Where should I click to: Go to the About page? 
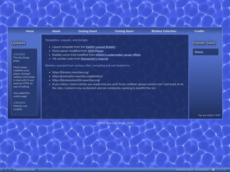[56, 31]
